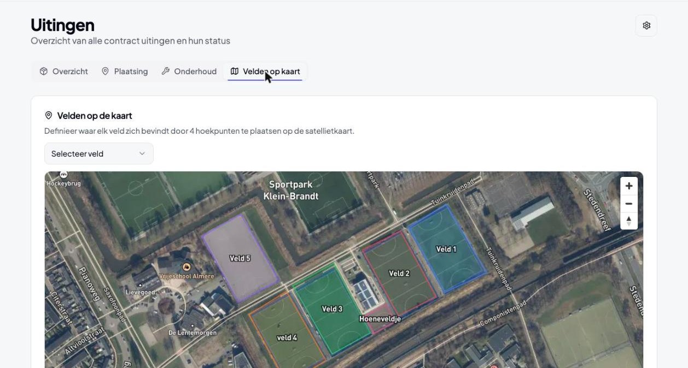Switch to the Overzicht tab
Viewport: 688px width, 368px height.
point(64,72)
